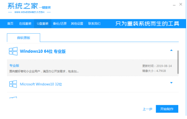Open 其他设置 in the navigation bar

point(77,24)
